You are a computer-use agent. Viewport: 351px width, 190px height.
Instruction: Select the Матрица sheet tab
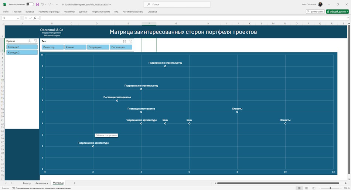(58, 183)
